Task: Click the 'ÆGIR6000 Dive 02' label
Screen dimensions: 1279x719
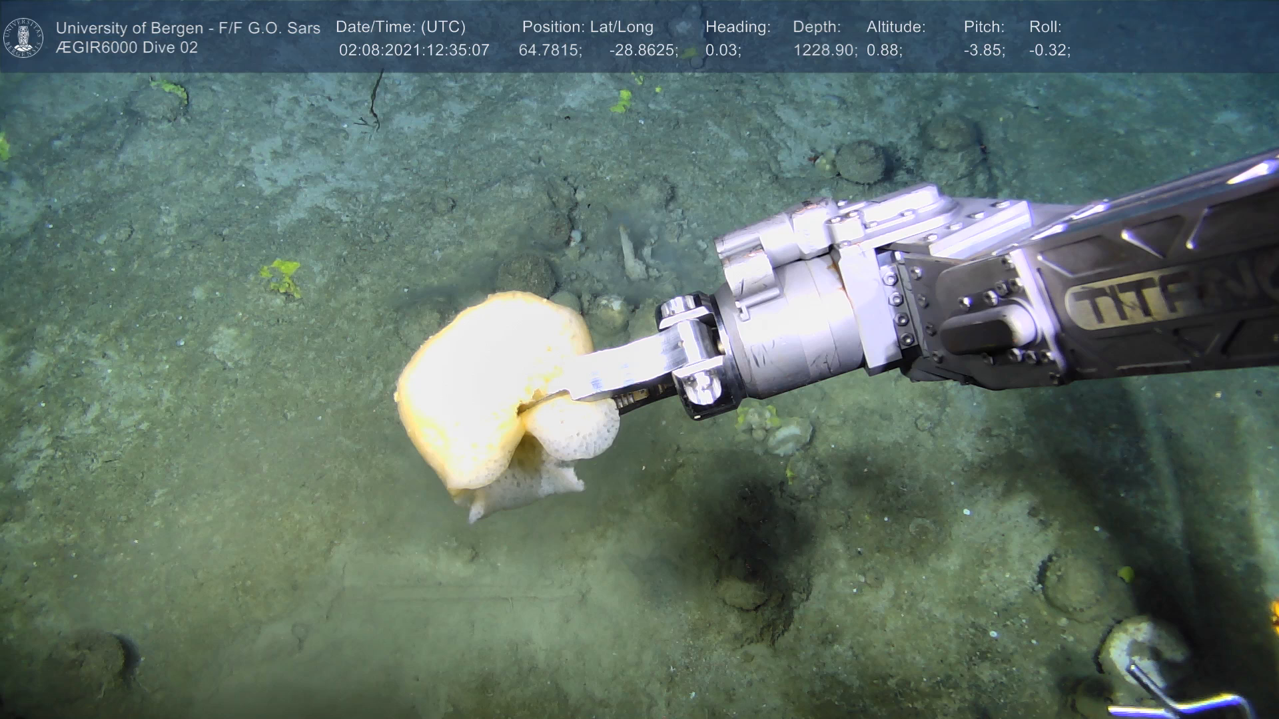Action: 127,48
